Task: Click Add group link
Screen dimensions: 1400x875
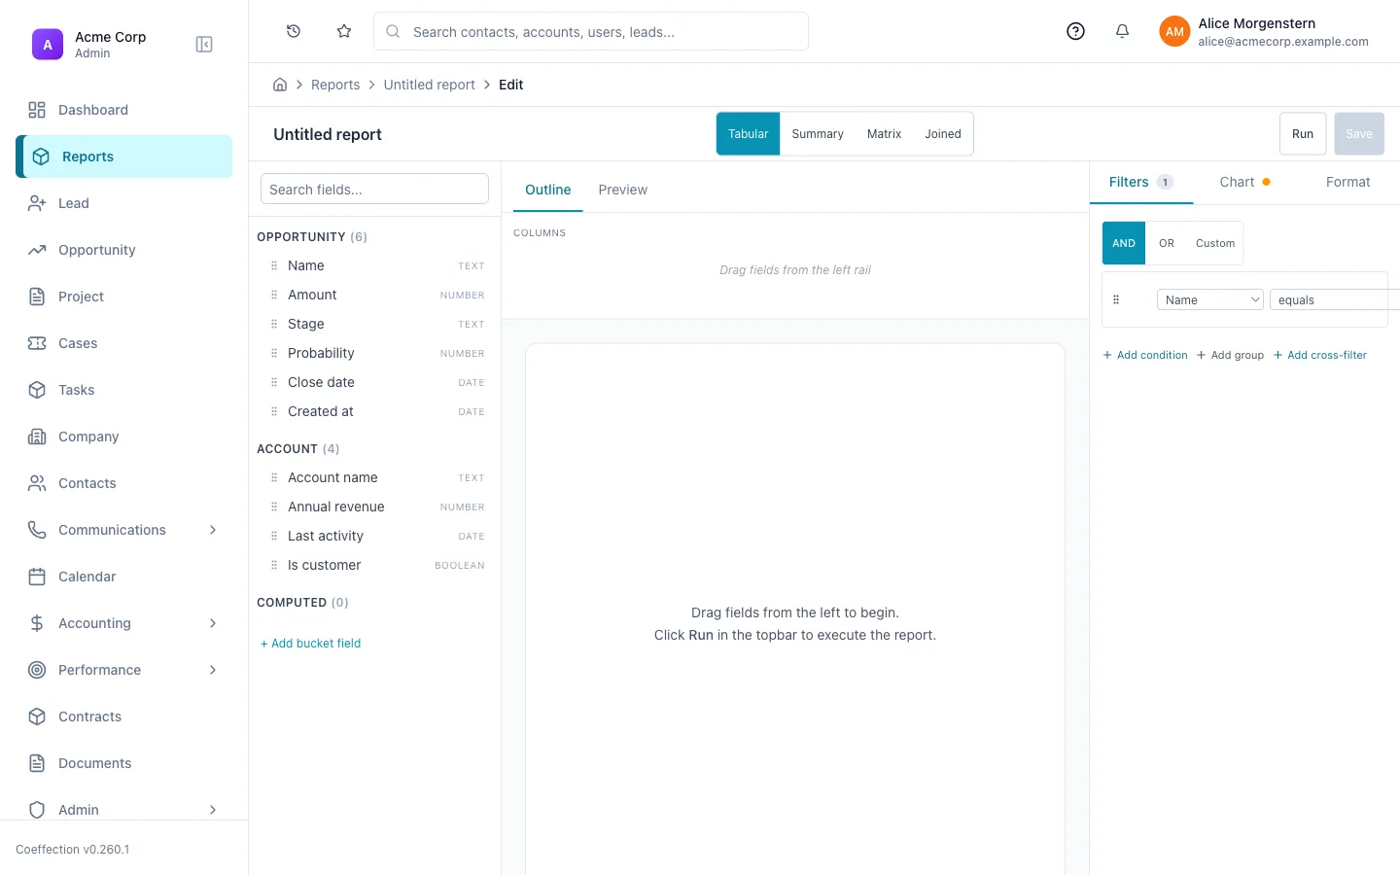Action: (x=1230, y=355)
